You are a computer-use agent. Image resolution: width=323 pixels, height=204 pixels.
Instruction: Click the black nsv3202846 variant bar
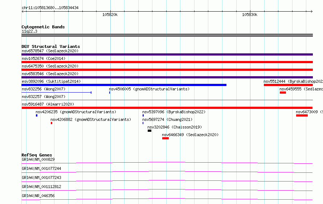click(150, 131)
